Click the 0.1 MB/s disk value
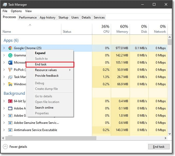 141,48
